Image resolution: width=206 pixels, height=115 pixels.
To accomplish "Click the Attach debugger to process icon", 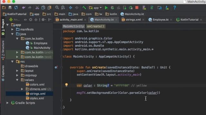I will pos(125,8).
